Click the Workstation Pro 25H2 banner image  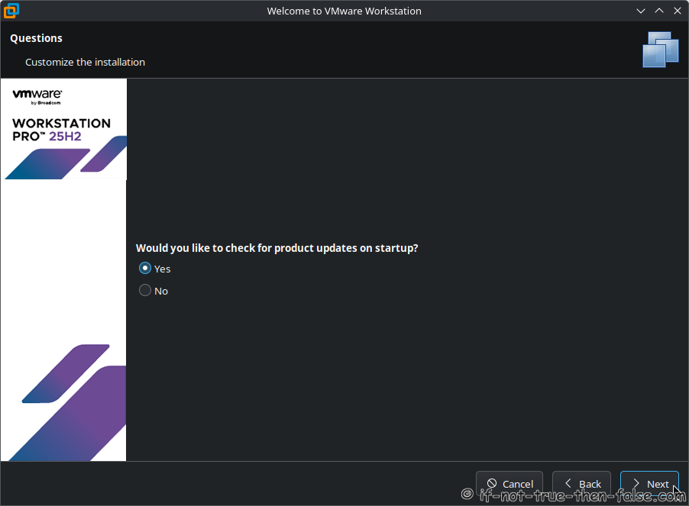(x=63, y=129)
